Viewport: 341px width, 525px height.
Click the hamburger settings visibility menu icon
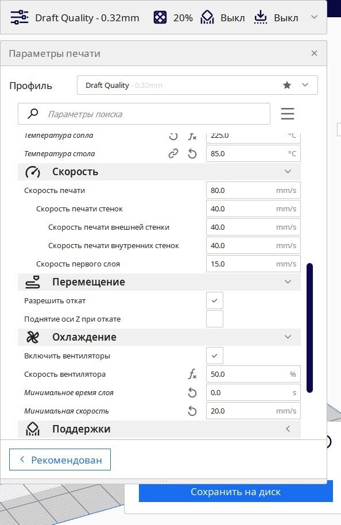coord(288,114)
